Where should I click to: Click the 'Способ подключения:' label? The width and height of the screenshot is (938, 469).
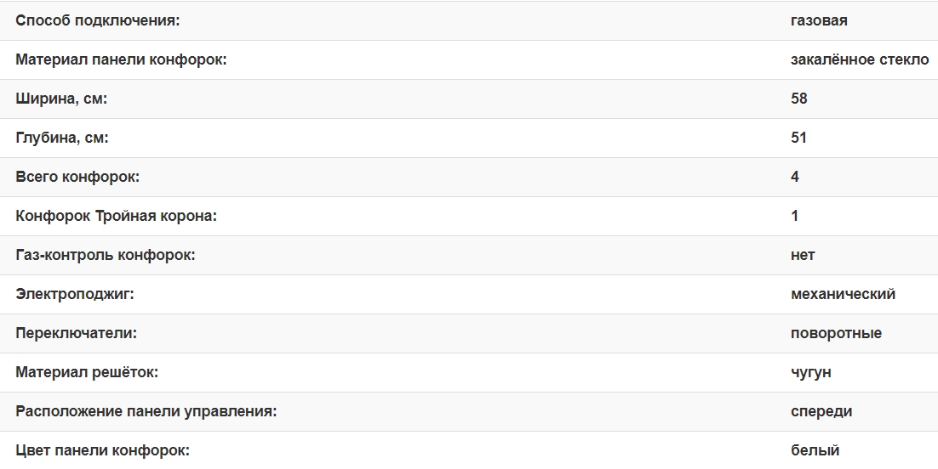pos(98,20)
